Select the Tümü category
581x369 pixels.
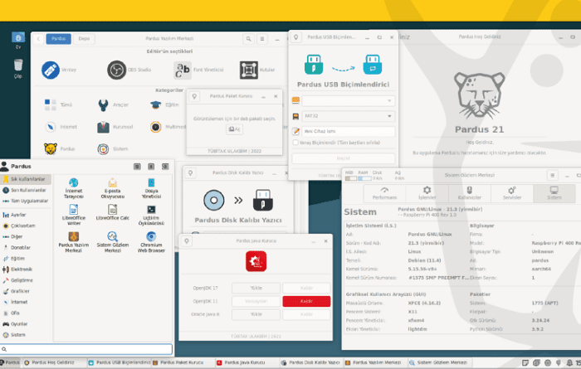[x=58, y=104]
